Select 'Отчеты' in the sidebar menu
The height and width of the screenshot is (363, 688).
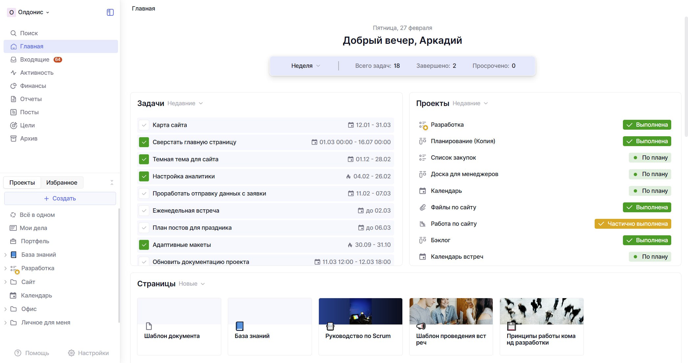(x=31, y=99)
